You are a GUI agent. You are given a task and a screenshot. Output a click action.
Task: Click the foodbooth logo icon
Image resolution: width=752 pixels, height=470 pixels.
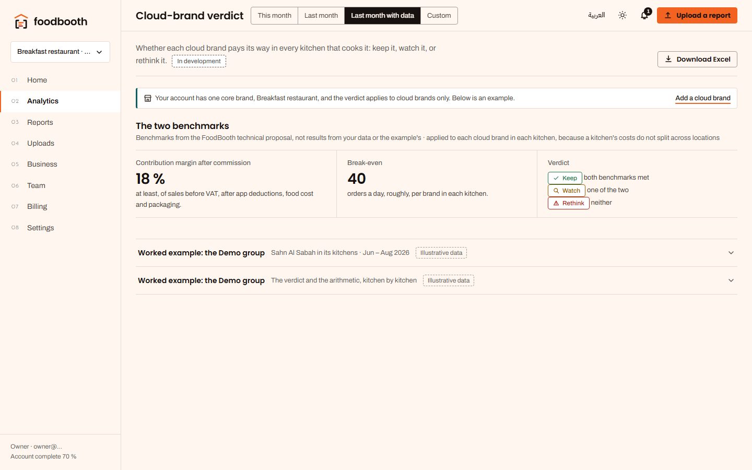click(x=21, y=21)
